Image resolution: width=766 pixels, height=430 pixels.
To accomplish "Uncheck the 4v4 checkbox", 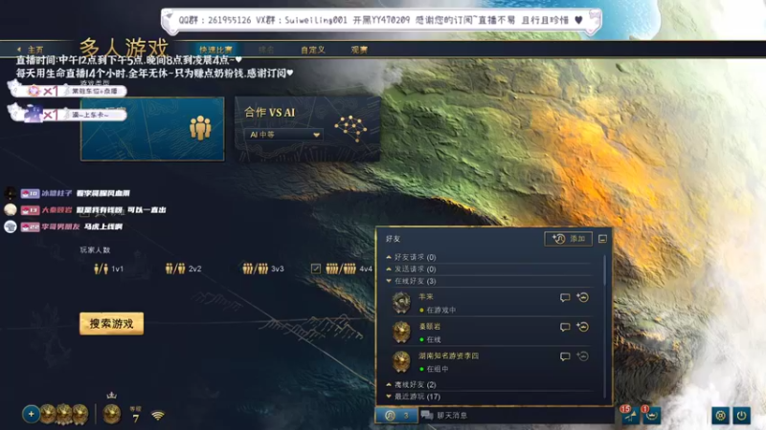I will click(x=316, y=269).
